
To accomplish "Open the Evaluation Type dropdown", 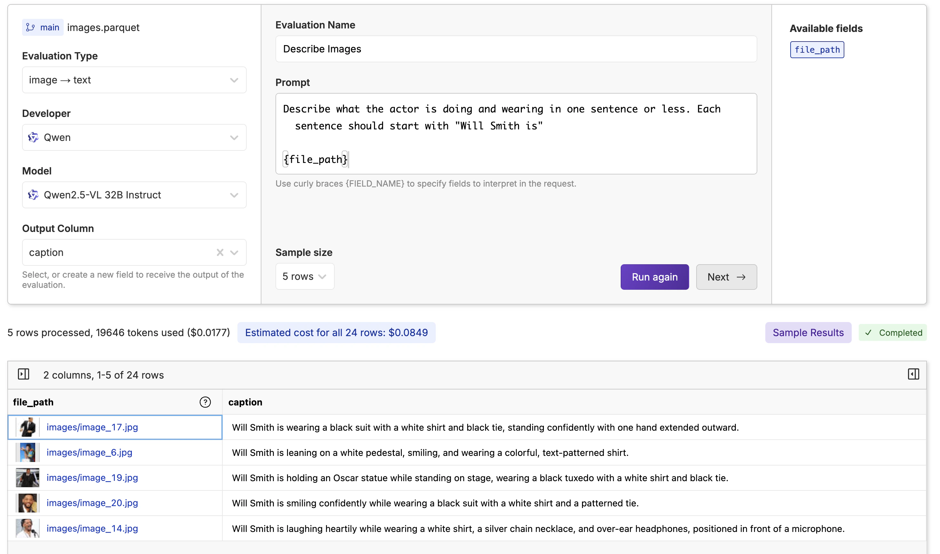I will click(x=134, y=80).
